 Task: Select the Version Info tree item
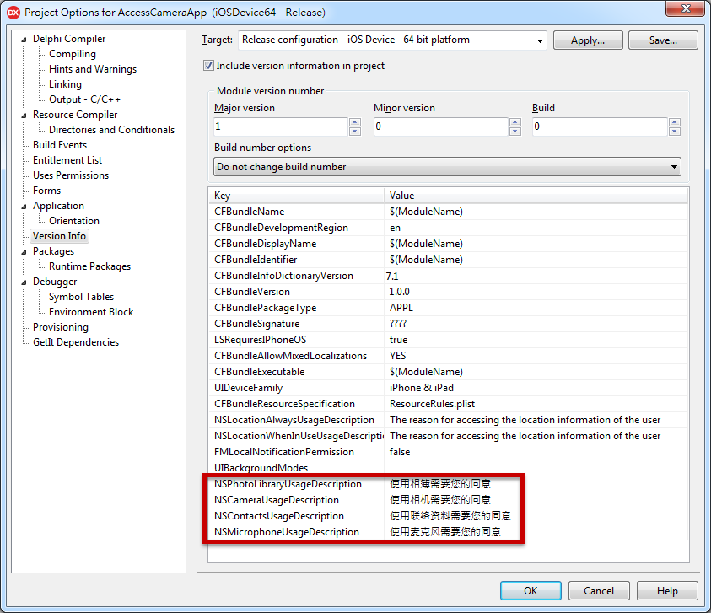pos(59,236)
